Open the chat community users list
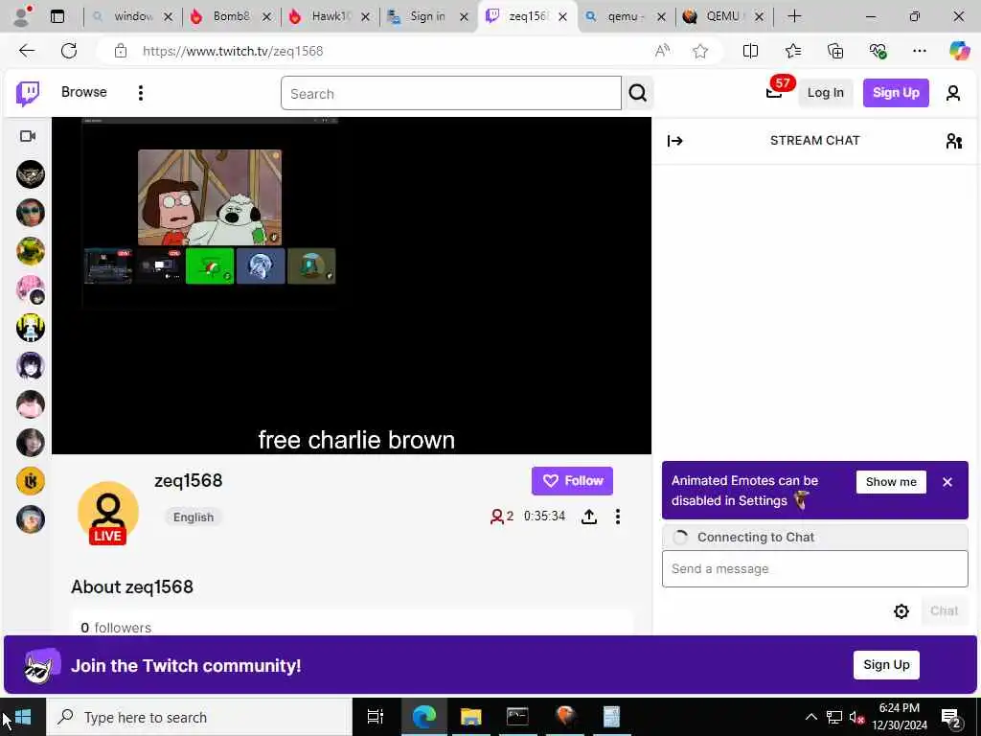The image size is (981, 736). [x=953, y=141]
